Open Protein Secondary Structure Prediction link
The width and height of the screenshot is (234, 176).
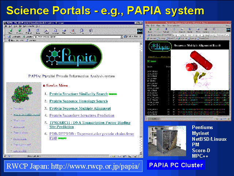(82, 115)
